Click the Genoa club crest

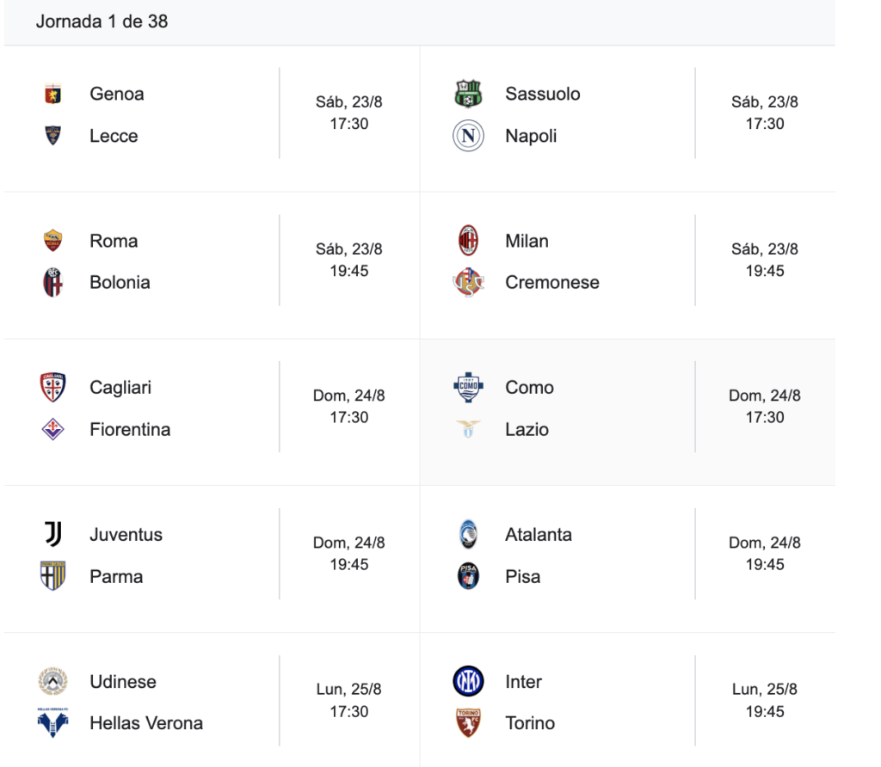click(52, 94)
